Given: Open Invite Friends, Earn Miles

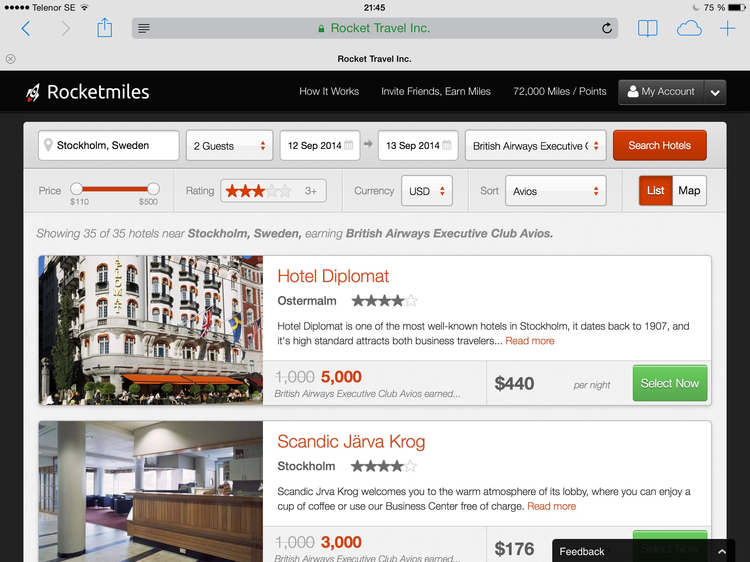Looking at the screenshot, I should [x=435, y=91].
